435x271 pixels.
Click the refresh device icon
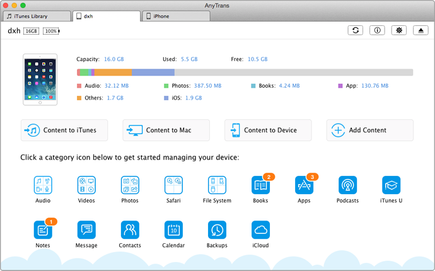pyautogui.click(x=356, y=30)
